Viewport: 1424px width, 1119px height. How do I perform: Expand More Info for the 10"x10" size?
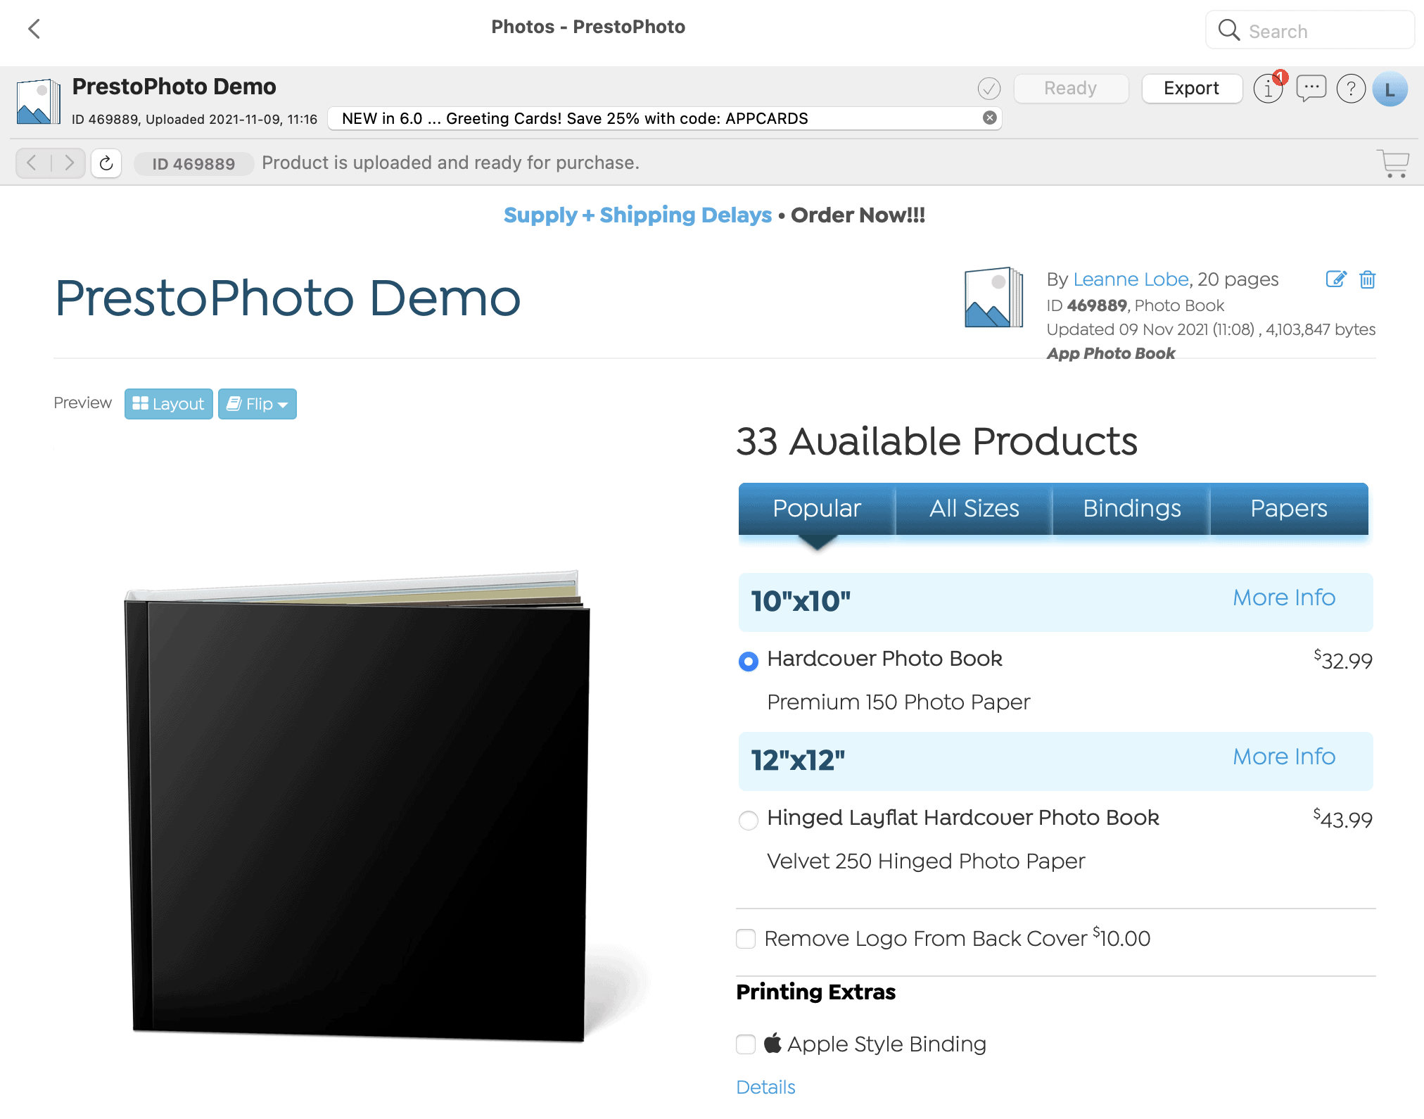[x=1283, y=598]
